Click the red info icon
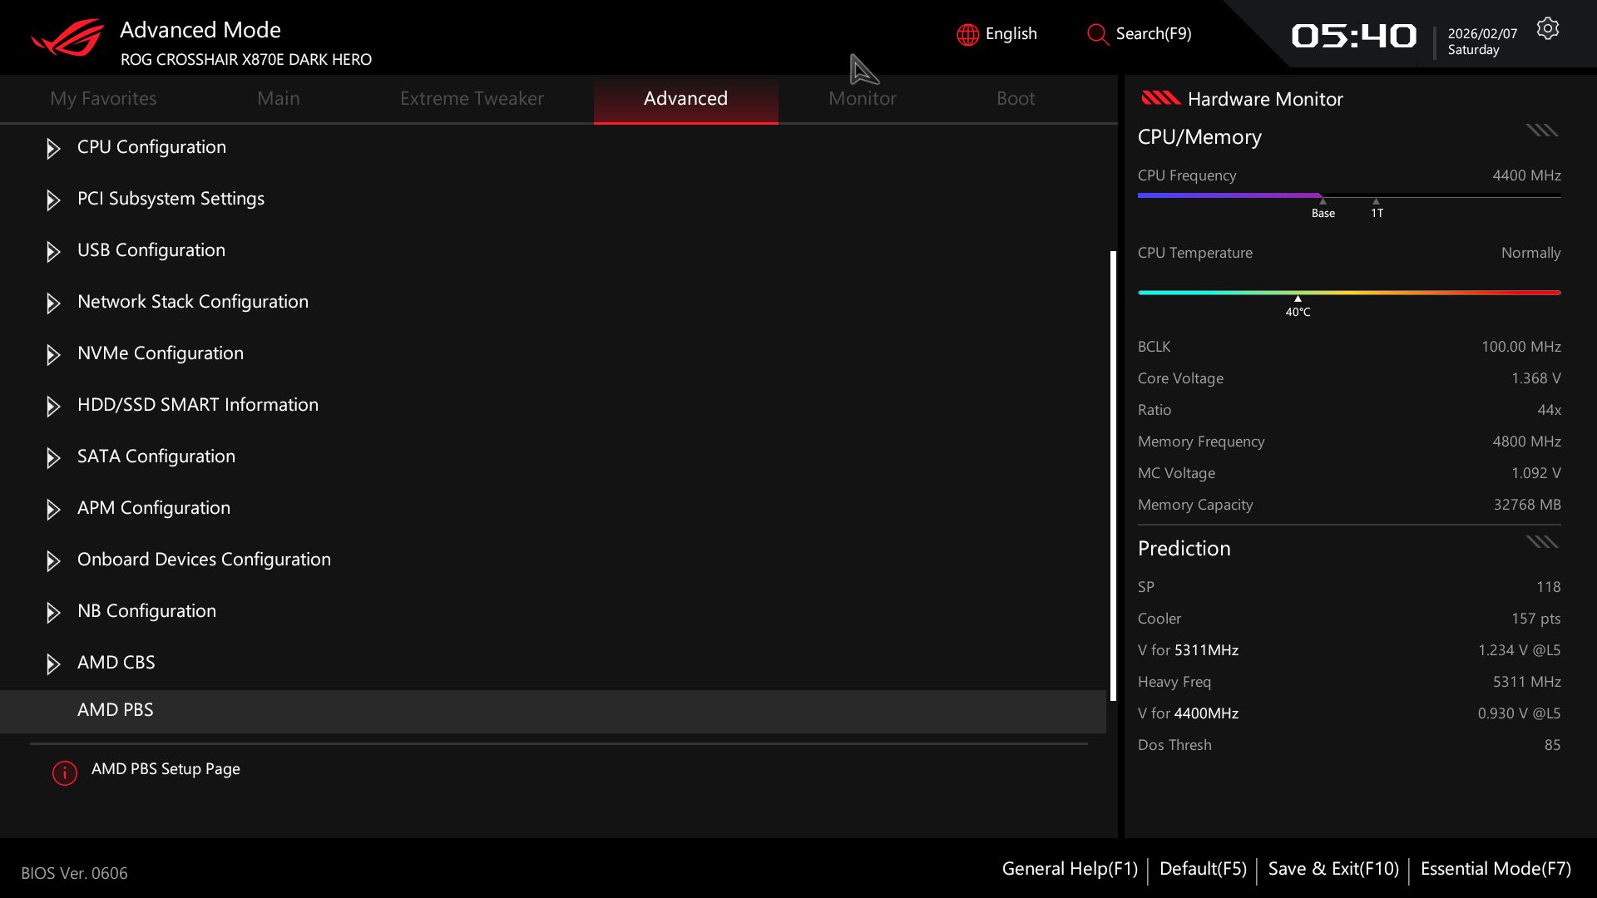The width and height of the screenshot is (1597, 898). [x=65, y=772]
